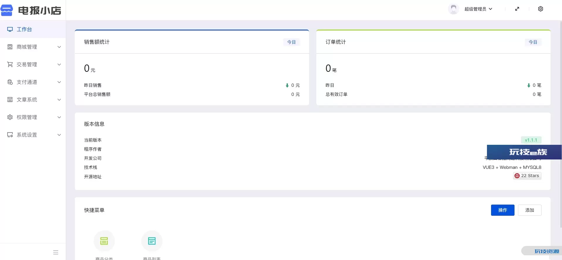This screenshot has width=562, height=260.
Task: Open the 超级管理员 user dropdown
Action: tap(478, 9)
